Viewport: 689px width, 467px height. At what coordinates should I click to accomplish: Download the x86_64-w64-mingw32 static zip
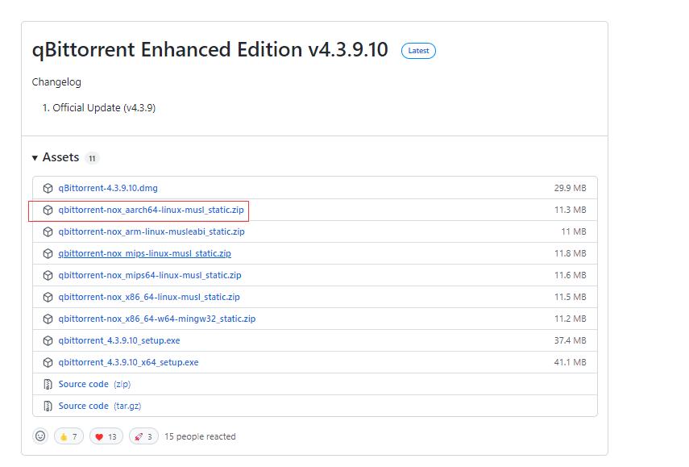point(156,319)
